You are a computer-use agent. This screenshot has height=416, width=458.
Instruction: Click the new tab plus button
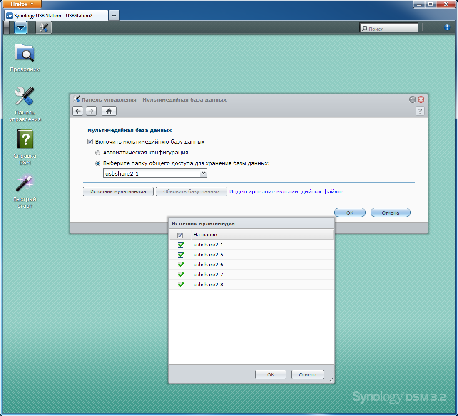click(x=114, y=15)
